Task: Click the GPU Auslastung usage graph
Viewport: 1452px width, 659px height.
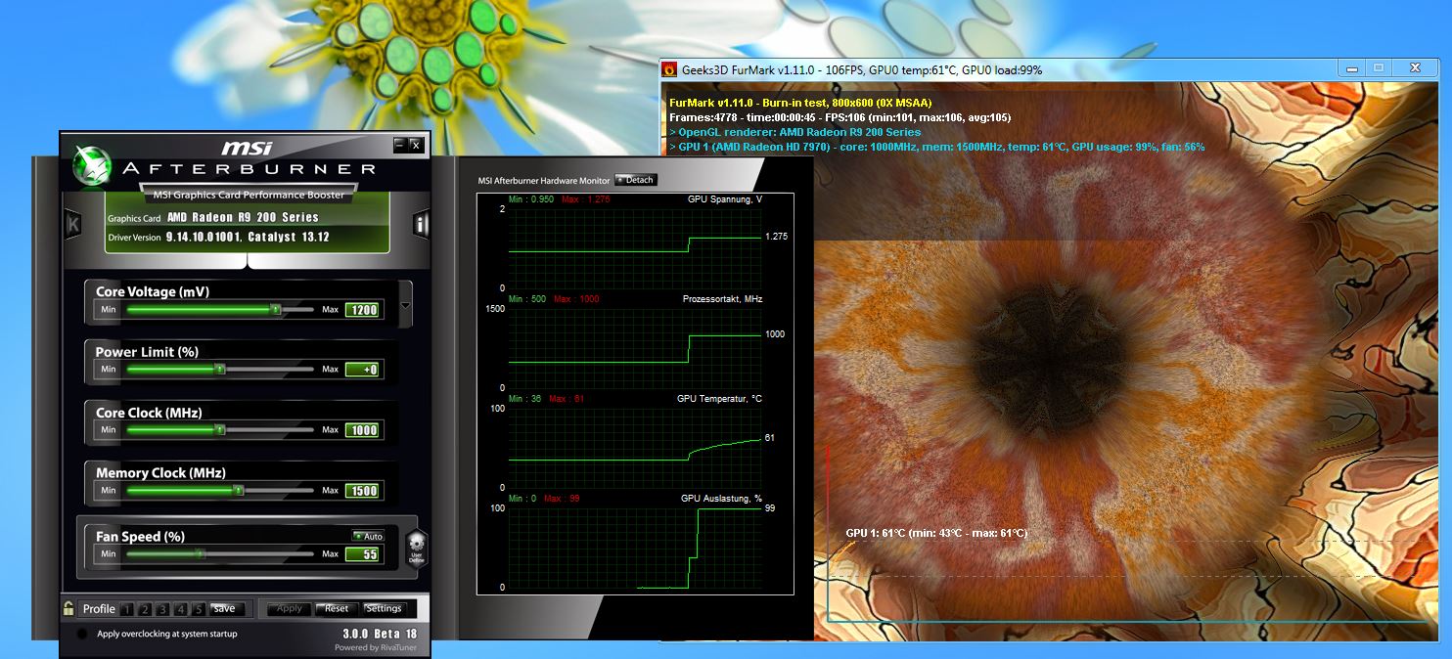Action: click(634, 548)
